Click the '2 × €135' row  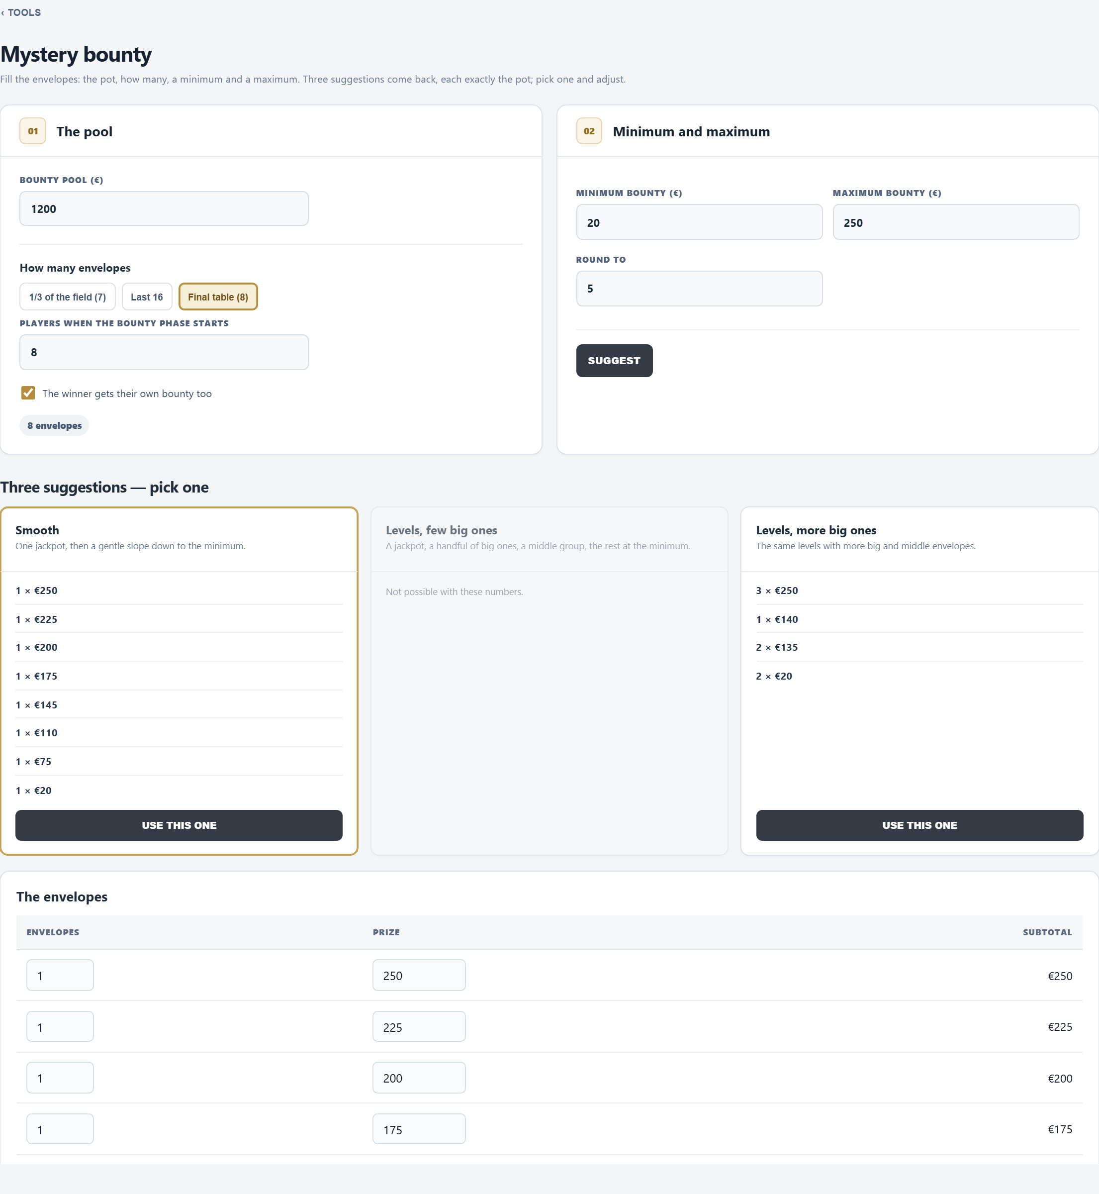(919, 647)
